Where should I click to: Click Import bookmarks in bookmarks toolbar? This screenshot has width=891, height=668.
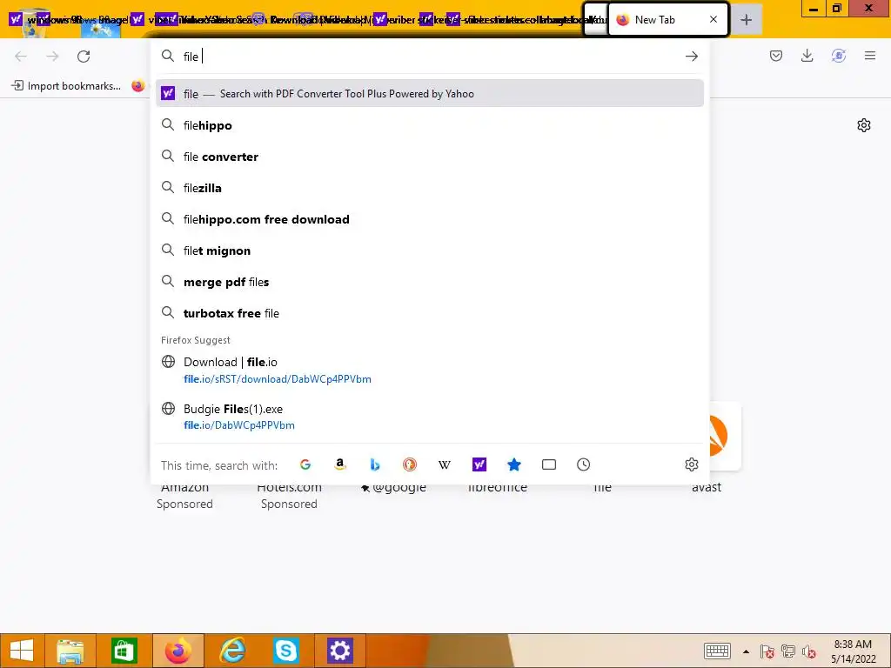click(x=66, y=86)
